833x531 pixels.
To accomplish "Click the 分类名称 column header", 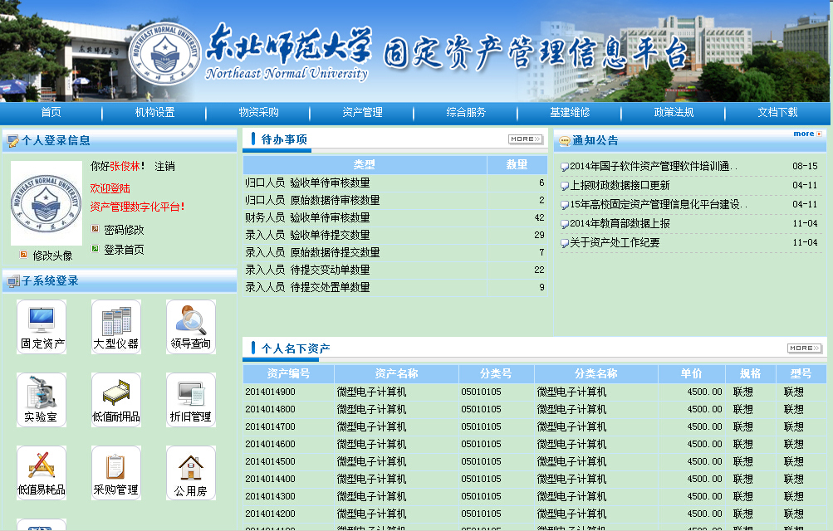I will point(596,374).
